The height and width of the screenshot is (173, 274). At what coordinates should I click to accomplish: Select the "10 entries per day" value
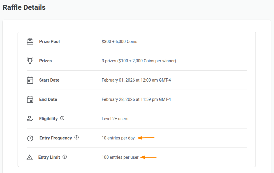click(118, 138)
